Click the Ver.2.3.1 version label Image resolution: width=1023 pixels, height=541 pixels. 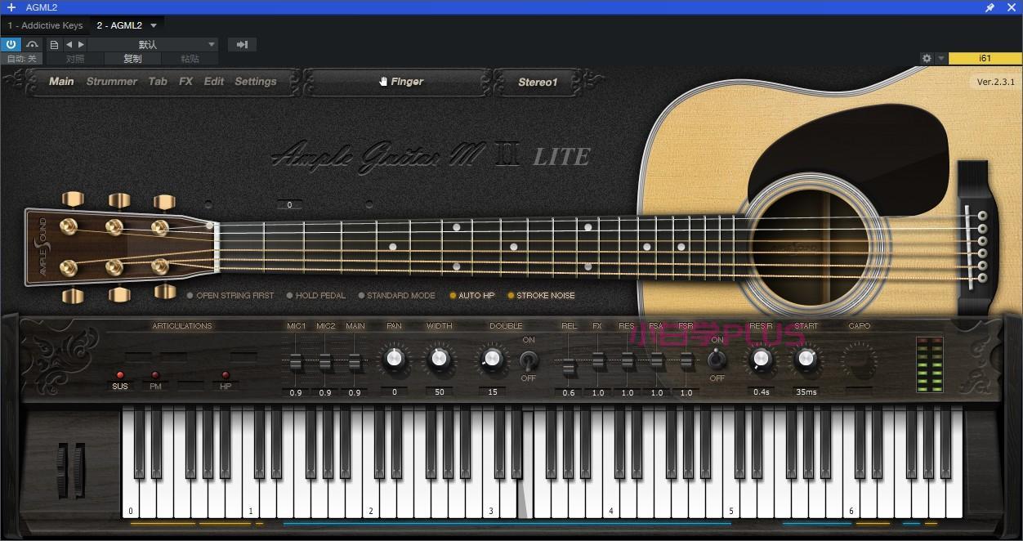996,82
